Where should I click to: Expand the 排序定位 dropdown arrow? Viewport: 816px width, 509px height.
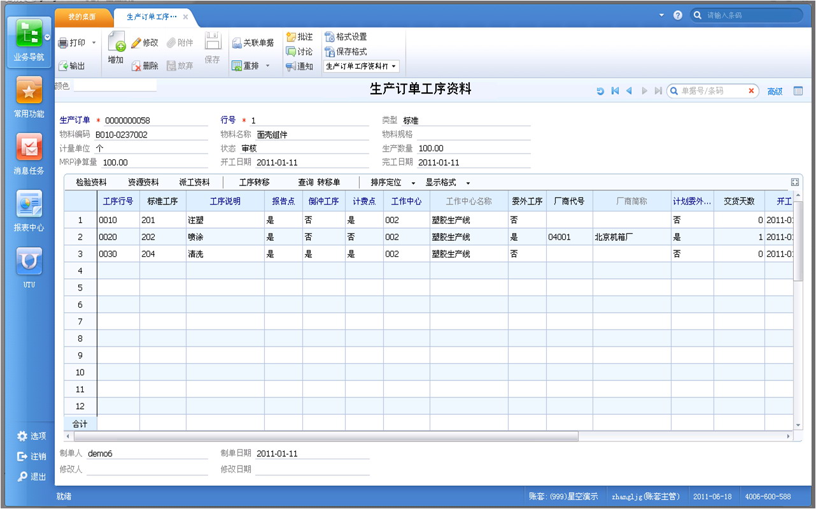tap(413, 183)
